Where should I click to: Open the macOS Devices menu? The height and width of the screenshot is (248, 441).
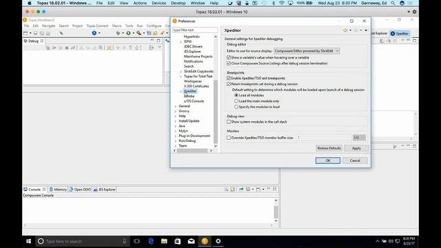(158, 3)
